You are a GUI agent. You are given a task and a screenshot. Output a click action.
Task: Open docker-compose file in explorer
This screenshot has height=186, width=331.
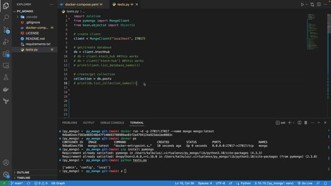[37, 27]
